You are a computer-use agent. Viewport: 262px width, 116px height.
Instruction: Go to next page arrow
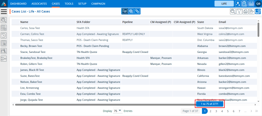[x=251, y=111]
